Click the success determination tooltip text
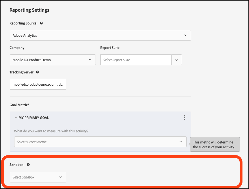Image resolution: width=249 pixels, height=189 pixels. tap(215, 144)
